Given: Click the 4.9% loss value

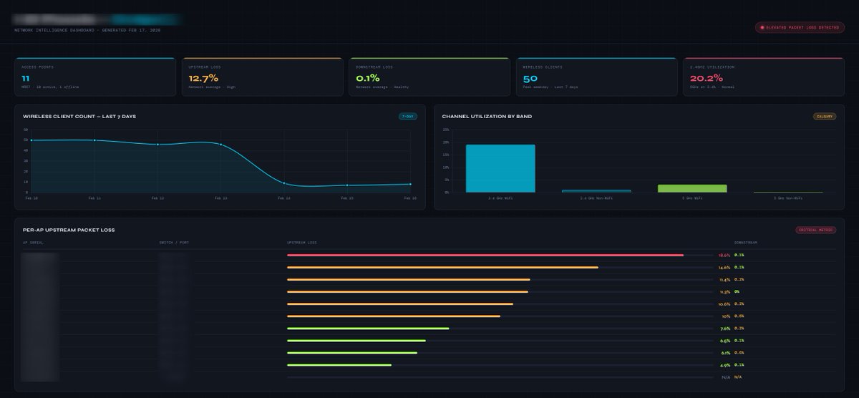Looking at the screenshot, I should 725,365.
